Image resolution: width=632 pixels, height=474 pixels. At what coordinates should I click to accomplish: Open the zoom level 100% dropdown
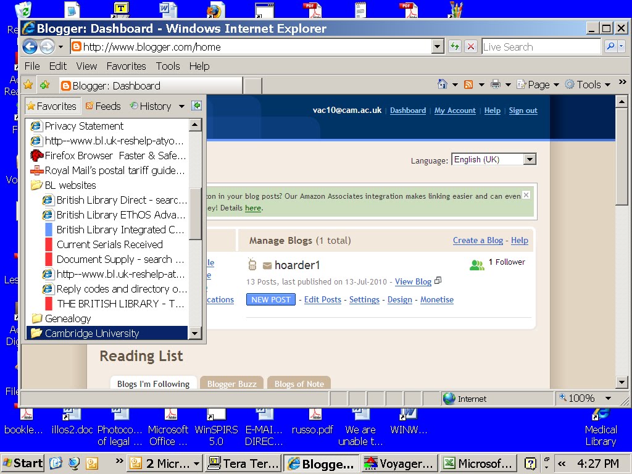coord(608,398)
